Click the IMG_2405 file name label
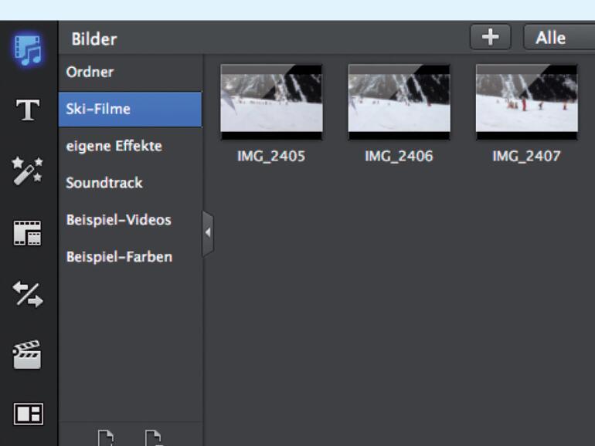This screenshot has width=595, height=446. tap(271, 156)
